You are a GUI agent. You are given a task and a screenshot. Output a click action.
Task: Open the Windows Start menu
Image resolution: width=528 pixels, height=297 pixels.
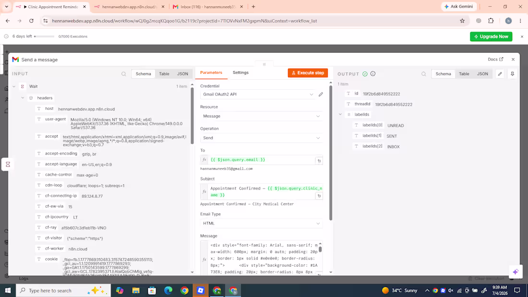coord(8,290)
